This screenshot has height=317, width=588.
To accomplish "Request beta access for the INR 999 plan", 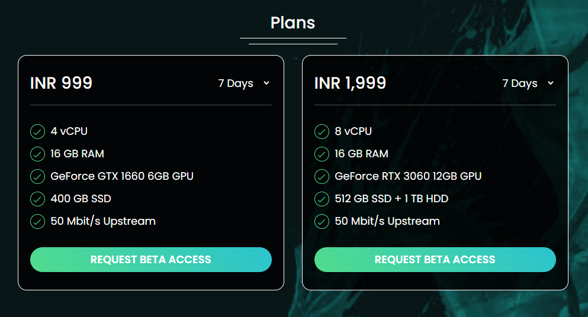I will point(151,260).
